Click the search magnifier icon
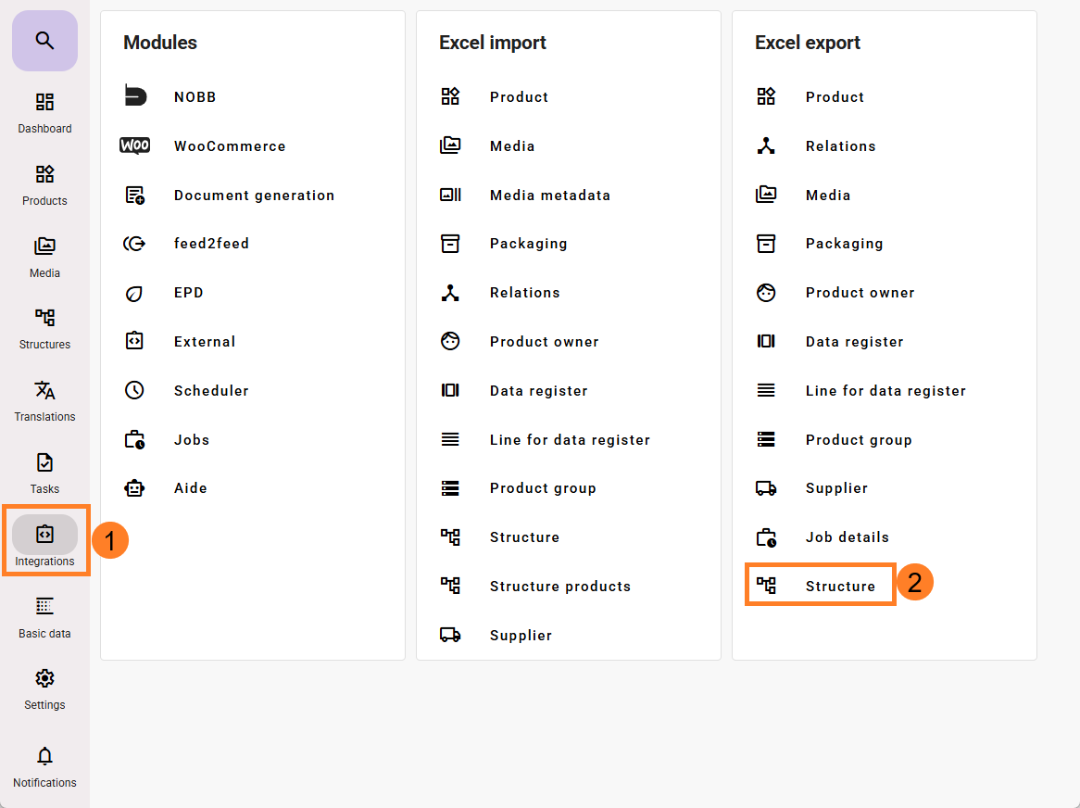 (44, 41)
